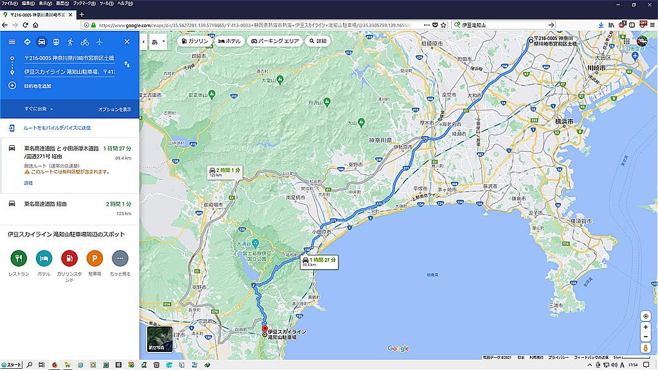Select the car driving mode
Image resolution: width=658 pixels, height=370 pixels.
(42, 42)
